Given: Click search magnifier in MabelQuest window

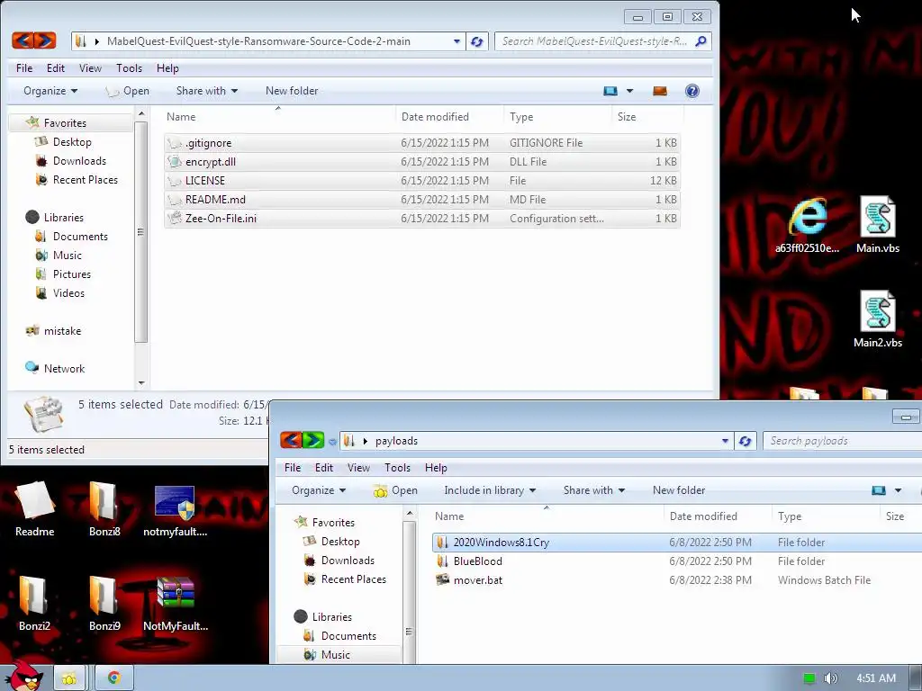Looking at the screenshot, I should [701, 41].
